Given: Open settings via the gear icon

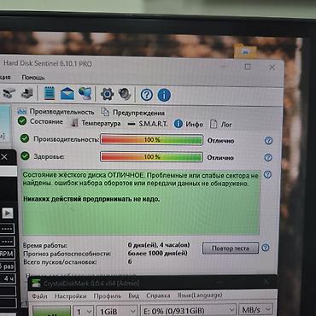Looking at the screenshot, I should coord(107,94).
